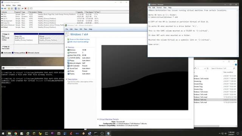The height and width of the screenshot is (136, 242).
Task: Open Tabs menu in VMware Workstation
Action: click(85, 29)
